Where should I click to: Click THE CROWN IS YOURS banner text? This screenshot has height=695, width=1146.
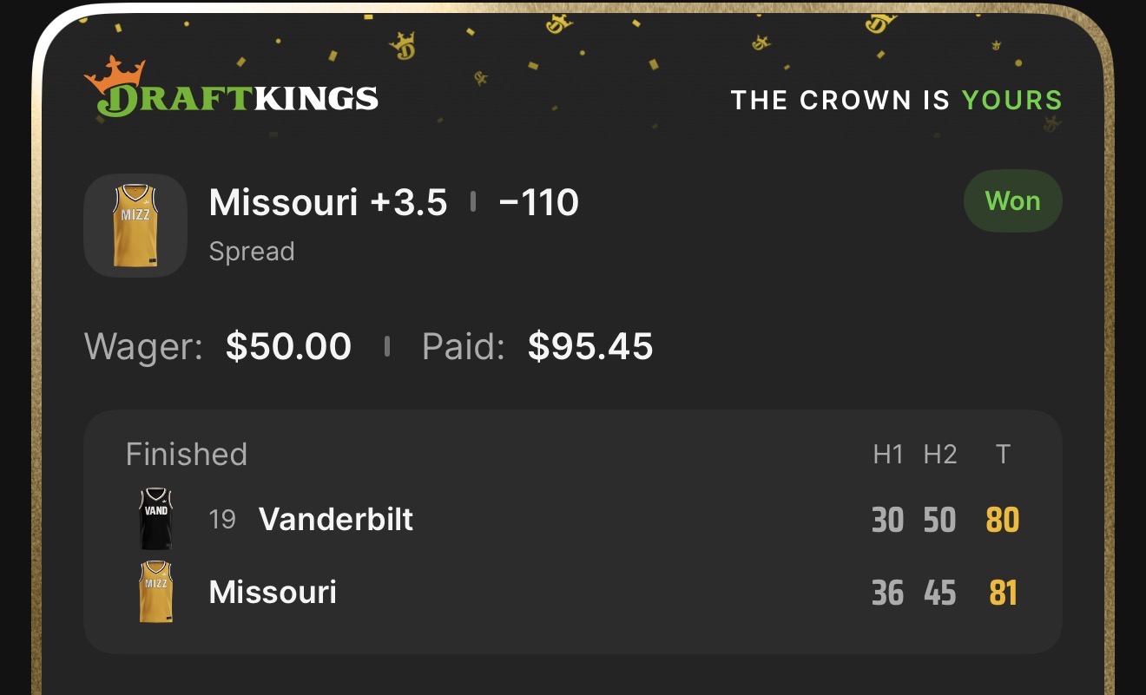click(897, 100)
